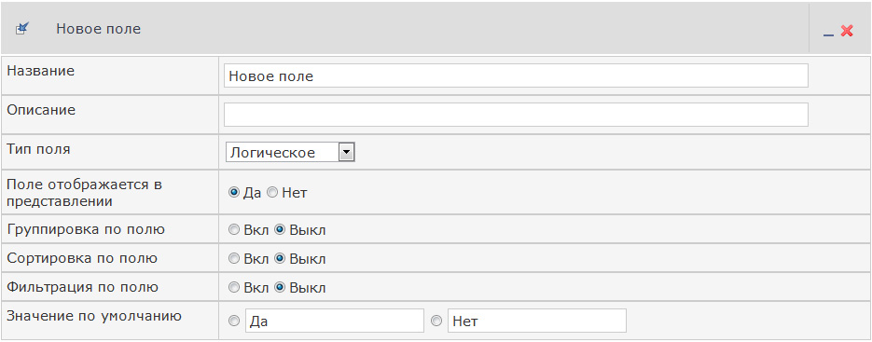The height and width of the screenshot is (342, 872).
Task: Choose 'Выкл' for Группировка по полю
Action: (x=281, y=229)
